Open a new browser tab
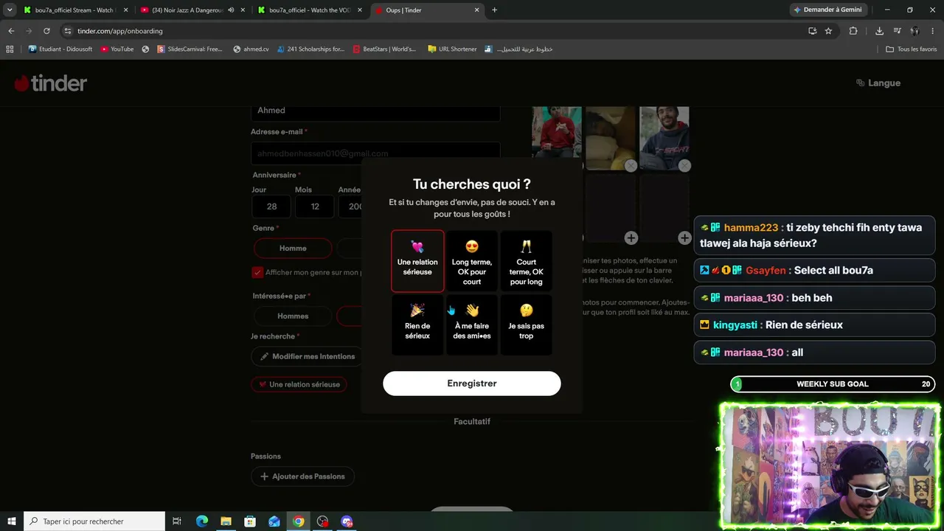The width and height of the screenshot is (944, 531). pyautogui.click(x=494, y=10)
